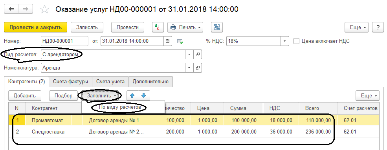
Task: Click the document posted status icon
Action: coord(180,42)
